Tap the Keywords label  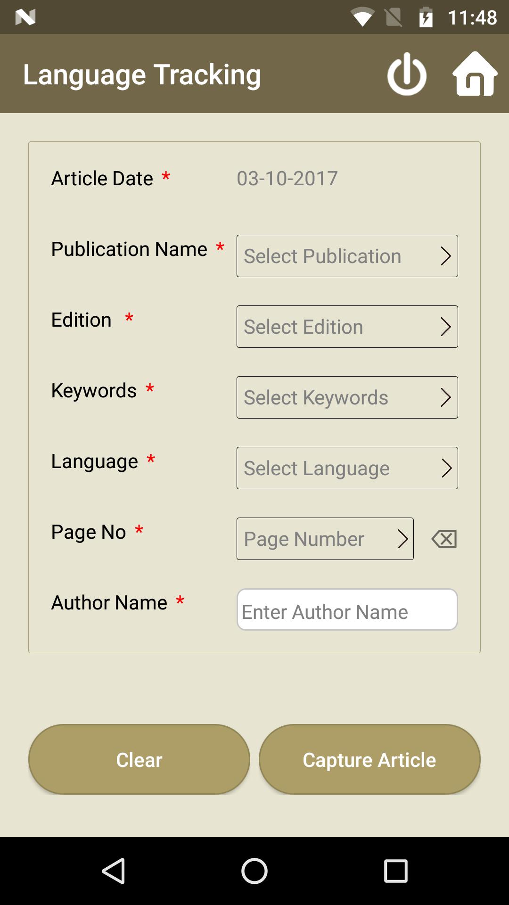94,391
